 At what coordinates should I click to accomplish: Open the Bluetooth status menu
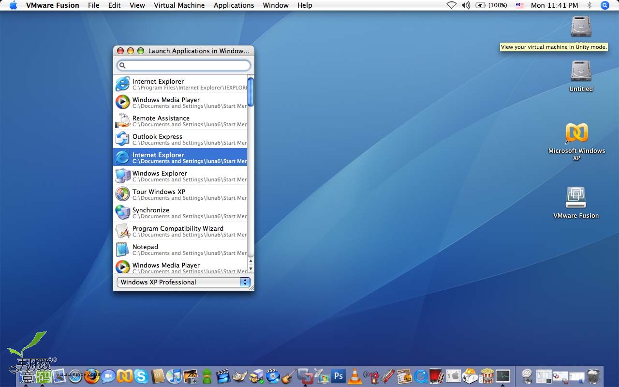(x=590, y=5)
